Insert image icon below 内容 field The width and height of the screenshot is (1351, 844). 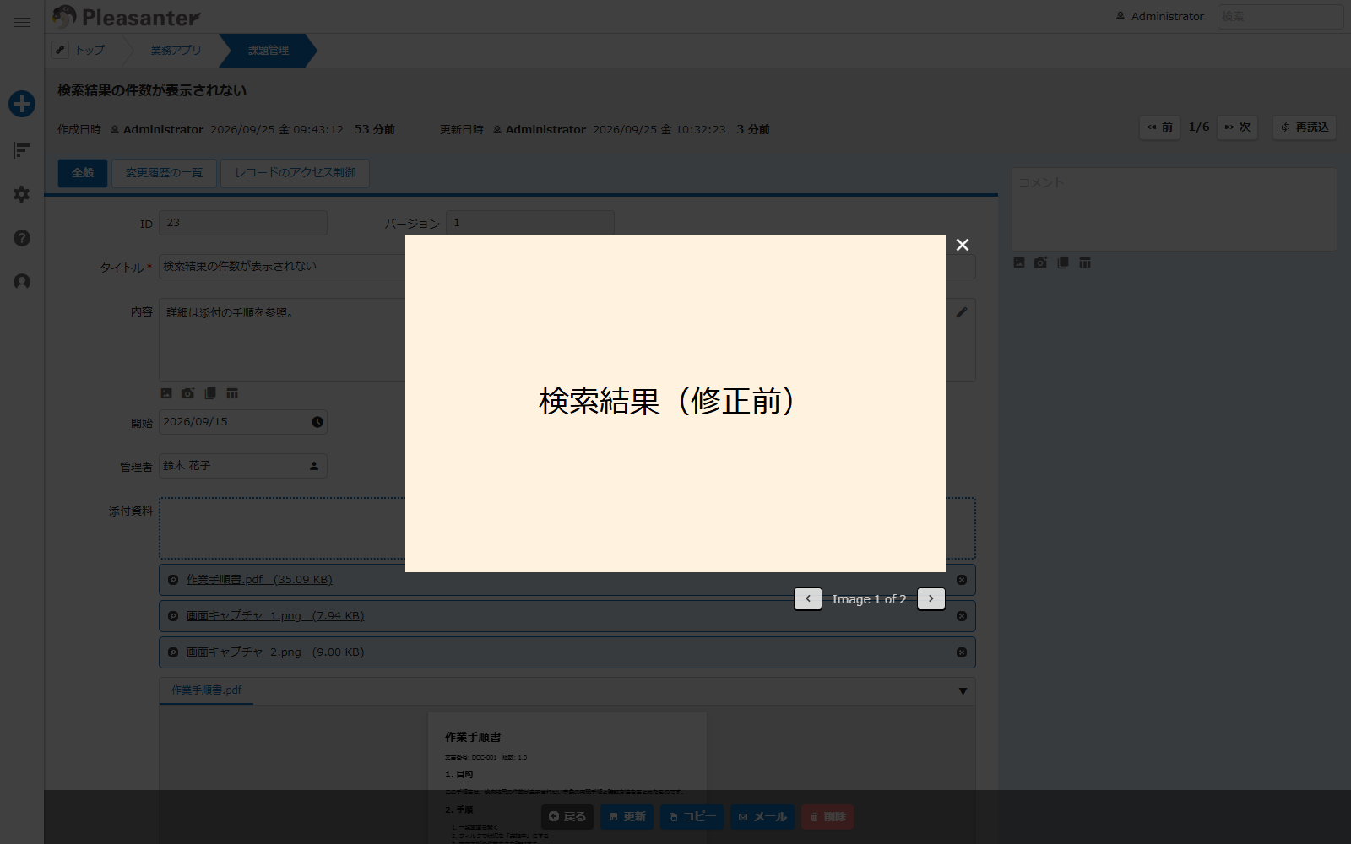(x=166, y=393)
